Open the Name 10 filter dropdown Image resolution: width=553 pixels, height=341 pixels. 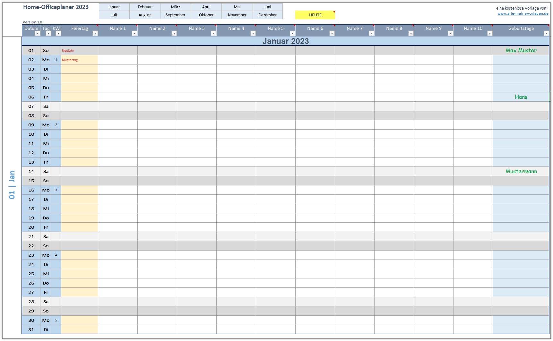tap(489, 33)
